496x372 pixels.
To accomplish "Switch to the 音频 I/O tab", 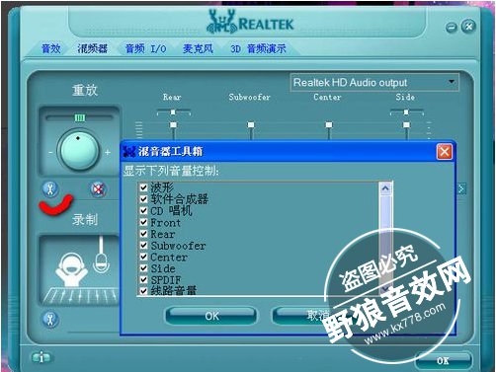I will tap(146, 48).
